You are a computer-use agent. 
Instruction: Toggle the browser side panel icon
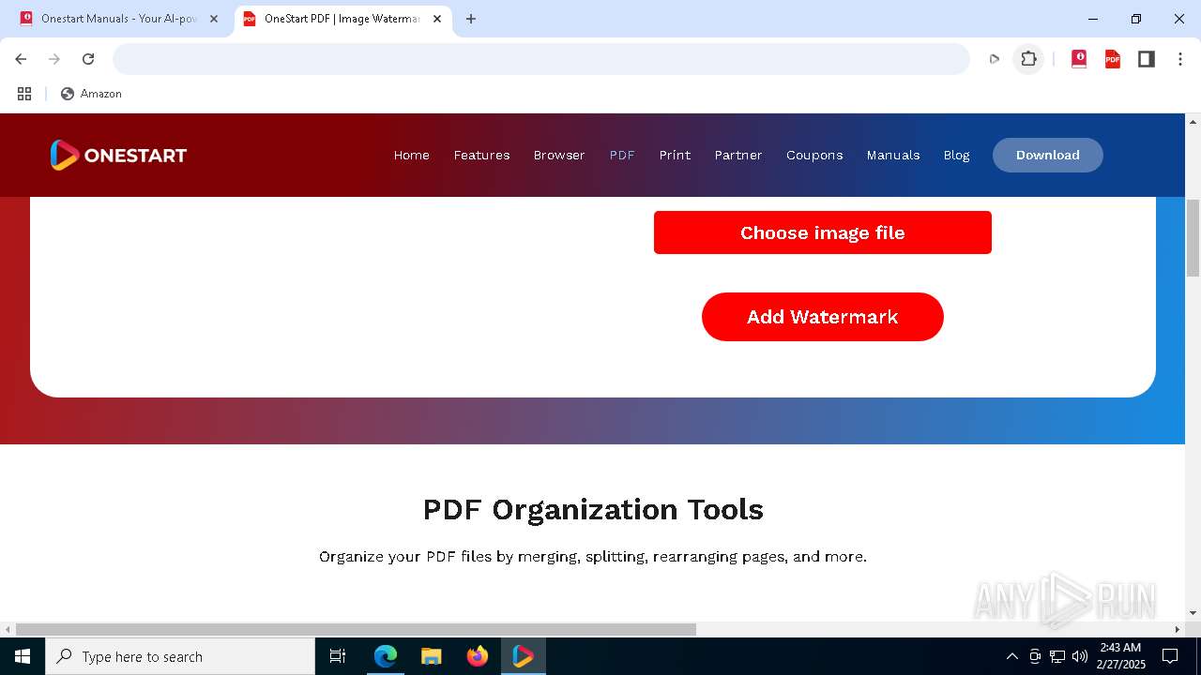click(x=1147, y=59)
